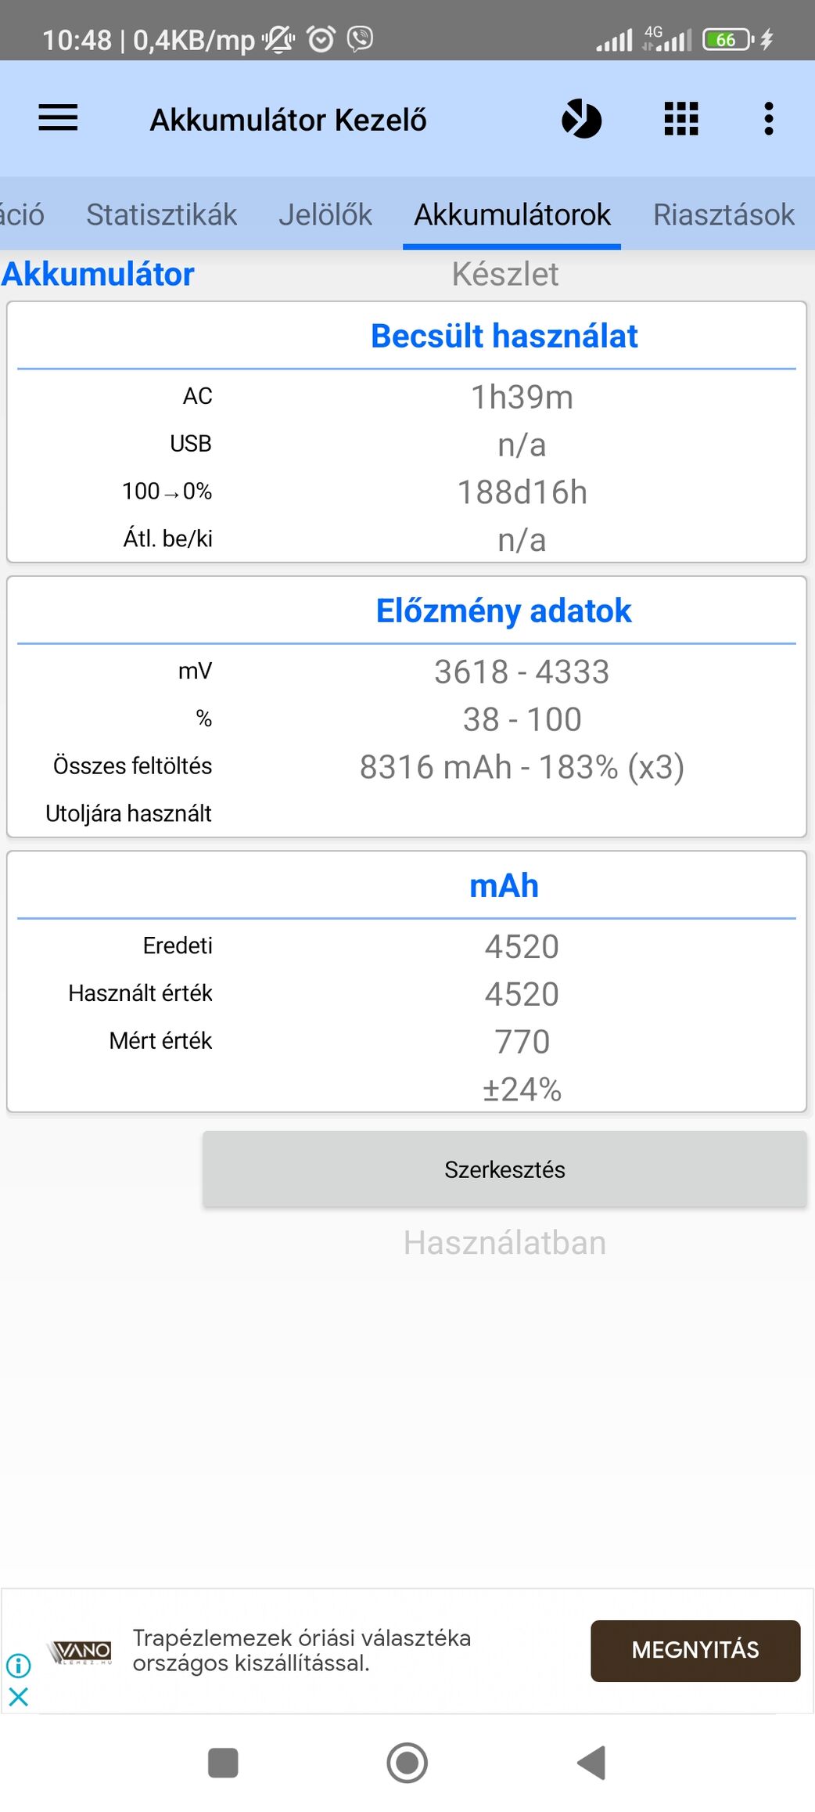Tap the Szerkesztés button
Viewport: 815px width, 1812px height.
pyautogui.click(x=504, y=1169)
